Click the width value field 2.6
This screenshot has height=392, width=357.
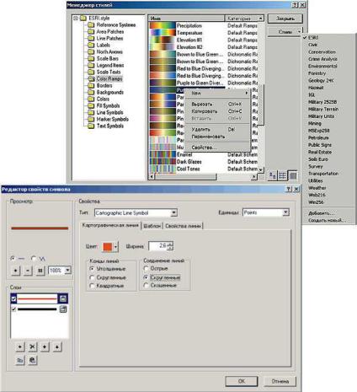click(158, 246)
